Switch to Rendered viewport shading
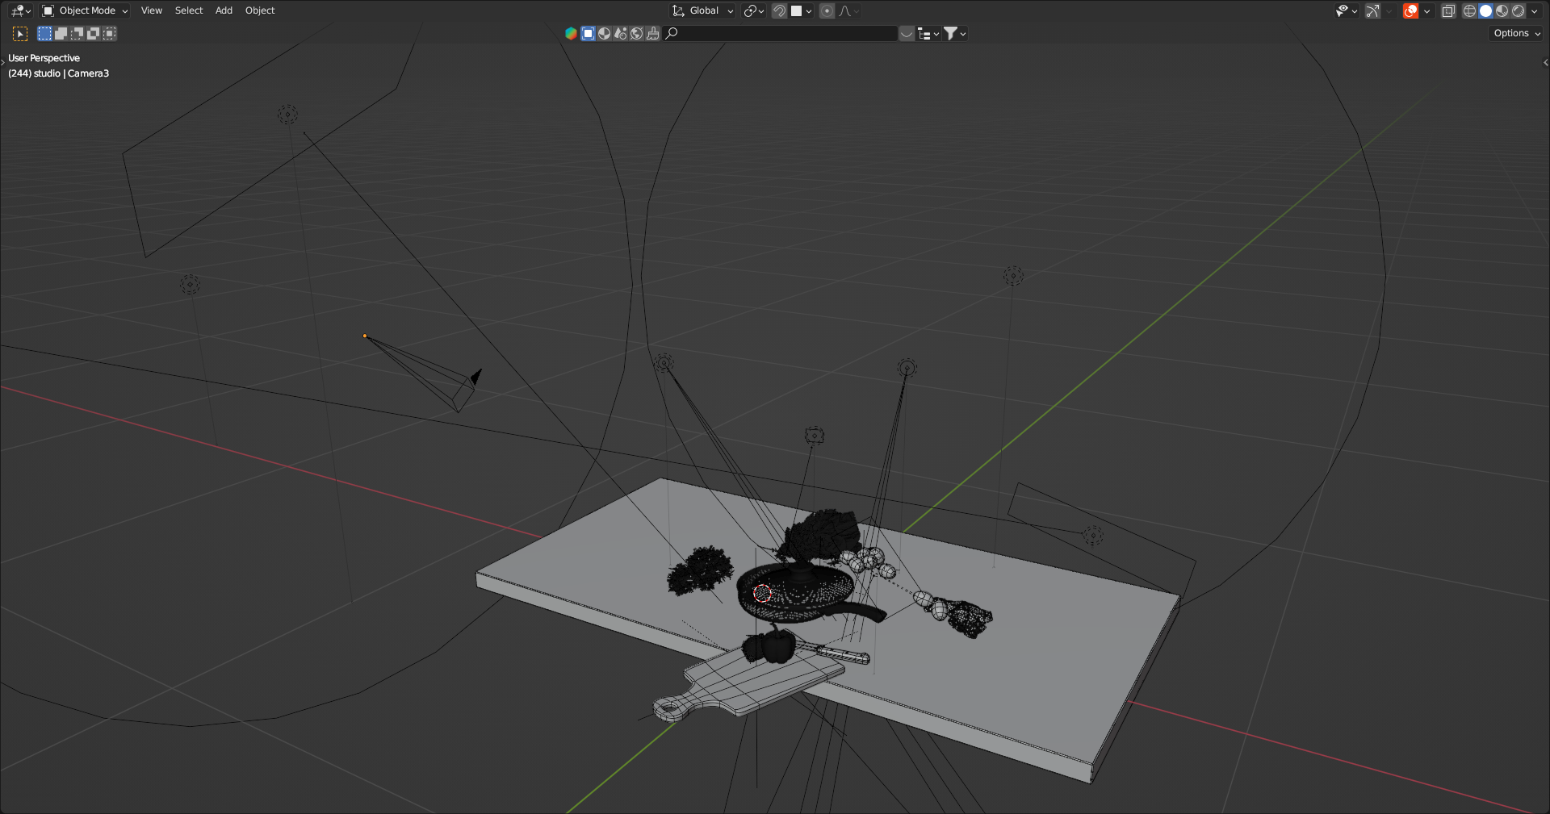Image resolution: width=1550 pixels, height=814 pixels. [1518, 11]
